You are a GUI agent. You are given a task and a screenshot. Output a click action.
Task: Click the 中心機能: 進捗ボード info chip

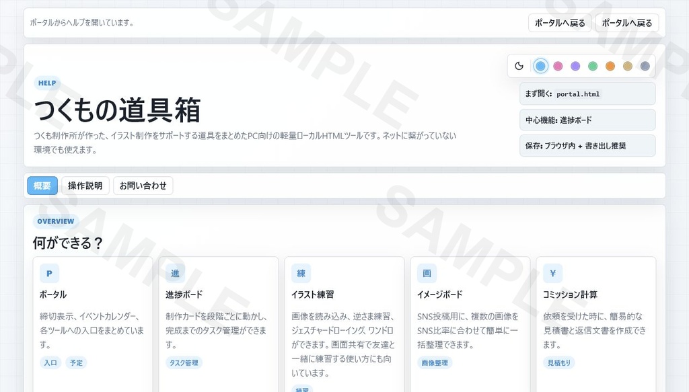(587, 120)
